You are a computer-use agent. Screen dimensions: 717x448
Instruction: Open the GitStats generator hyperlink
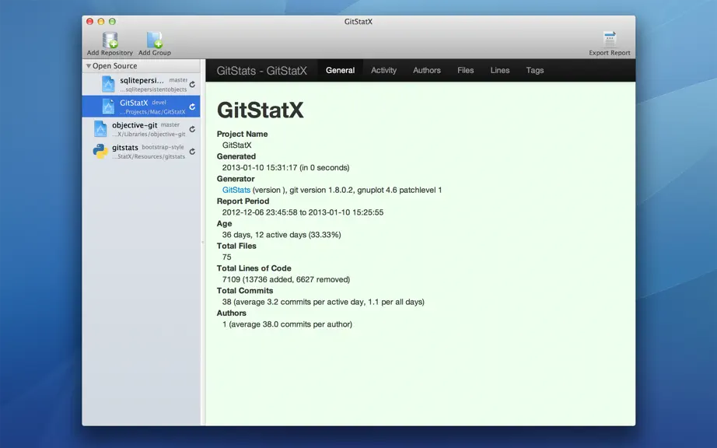coord(236,190)
